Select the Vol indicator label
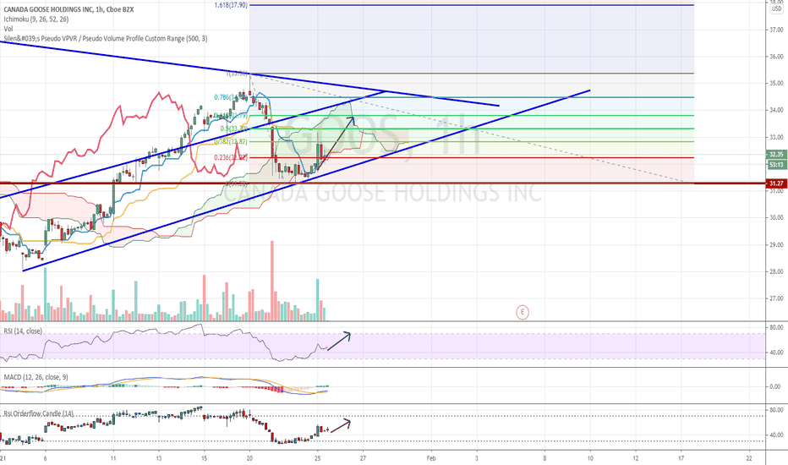 [x=8, y=29]
